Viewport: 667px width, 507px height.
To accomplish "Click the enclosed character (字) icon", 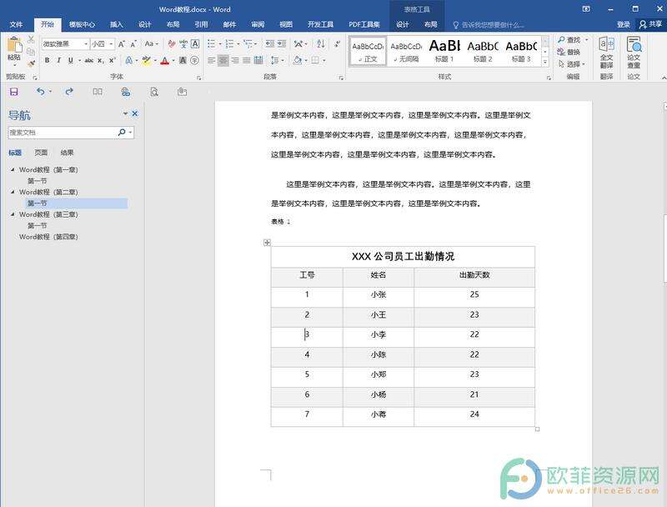I will click(194, 60).
